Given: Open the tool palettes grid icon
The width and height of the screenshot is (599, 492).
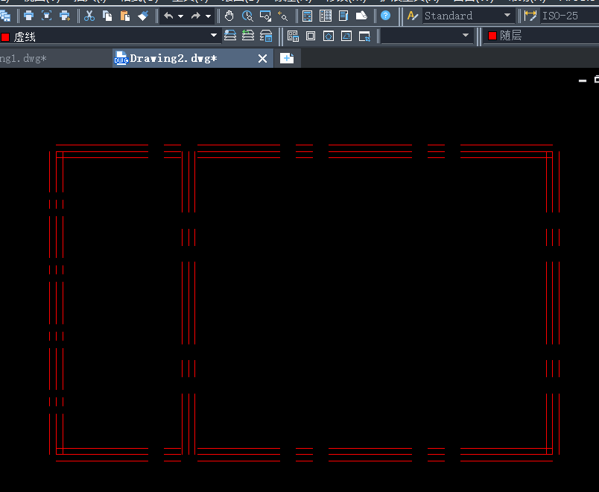Looking at the screenshot, I should click(x=326, y=16).
